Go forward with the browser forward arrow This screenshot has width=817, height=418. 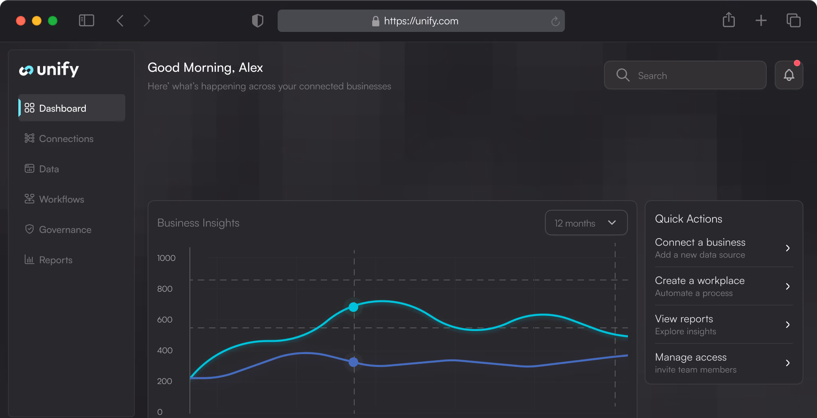tap(147, 21)
